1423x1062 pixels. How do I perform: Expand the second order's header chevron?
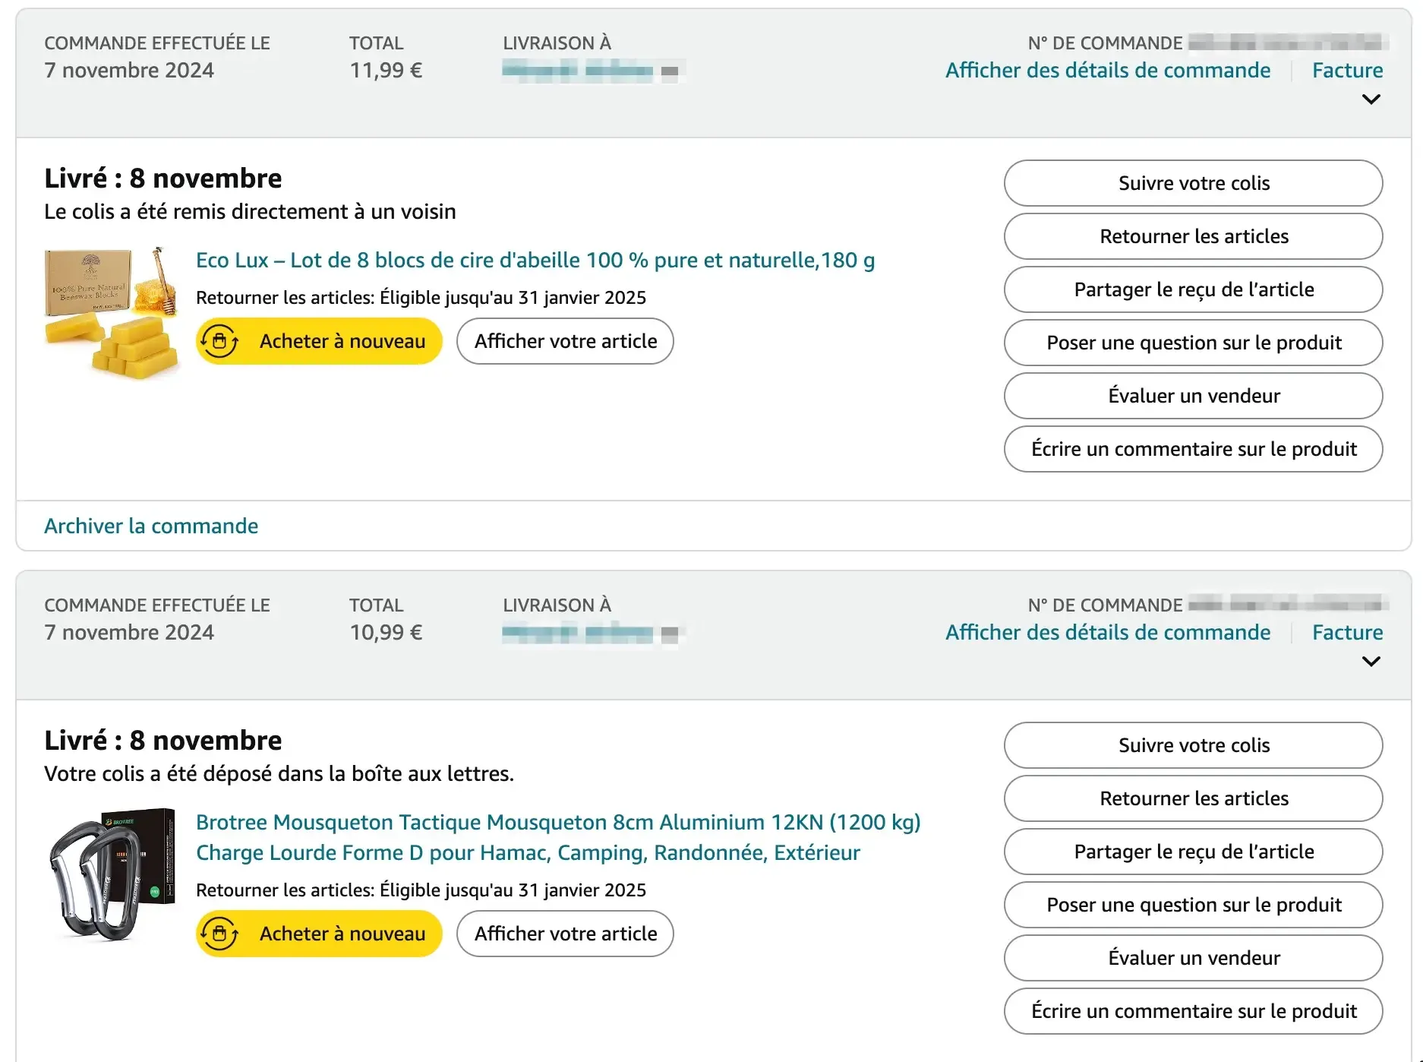tap(1371, 662)
